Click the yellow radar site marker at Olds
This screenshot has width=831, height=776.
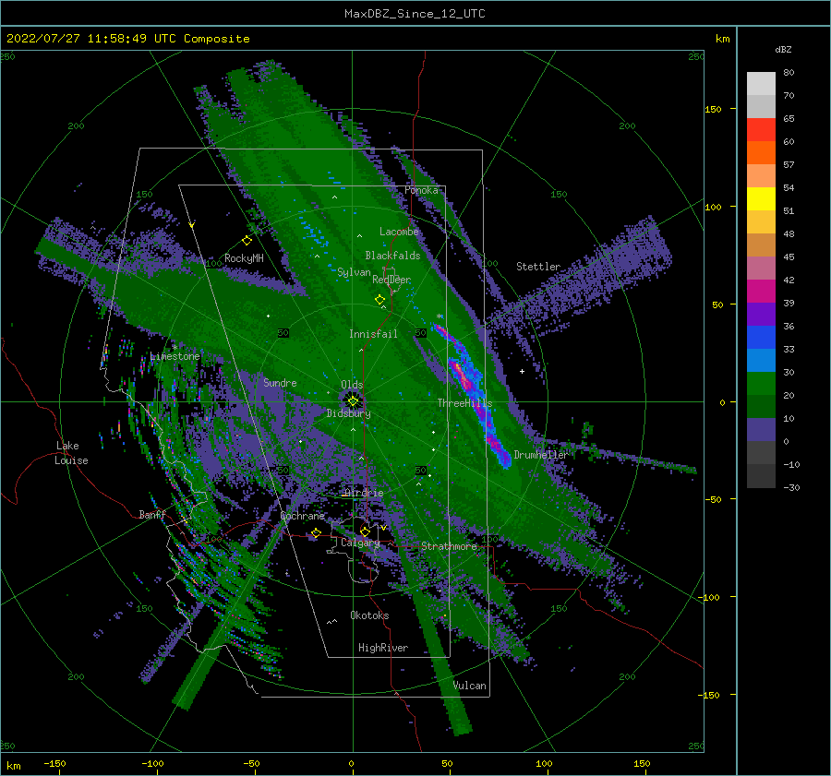coord(353,401)
